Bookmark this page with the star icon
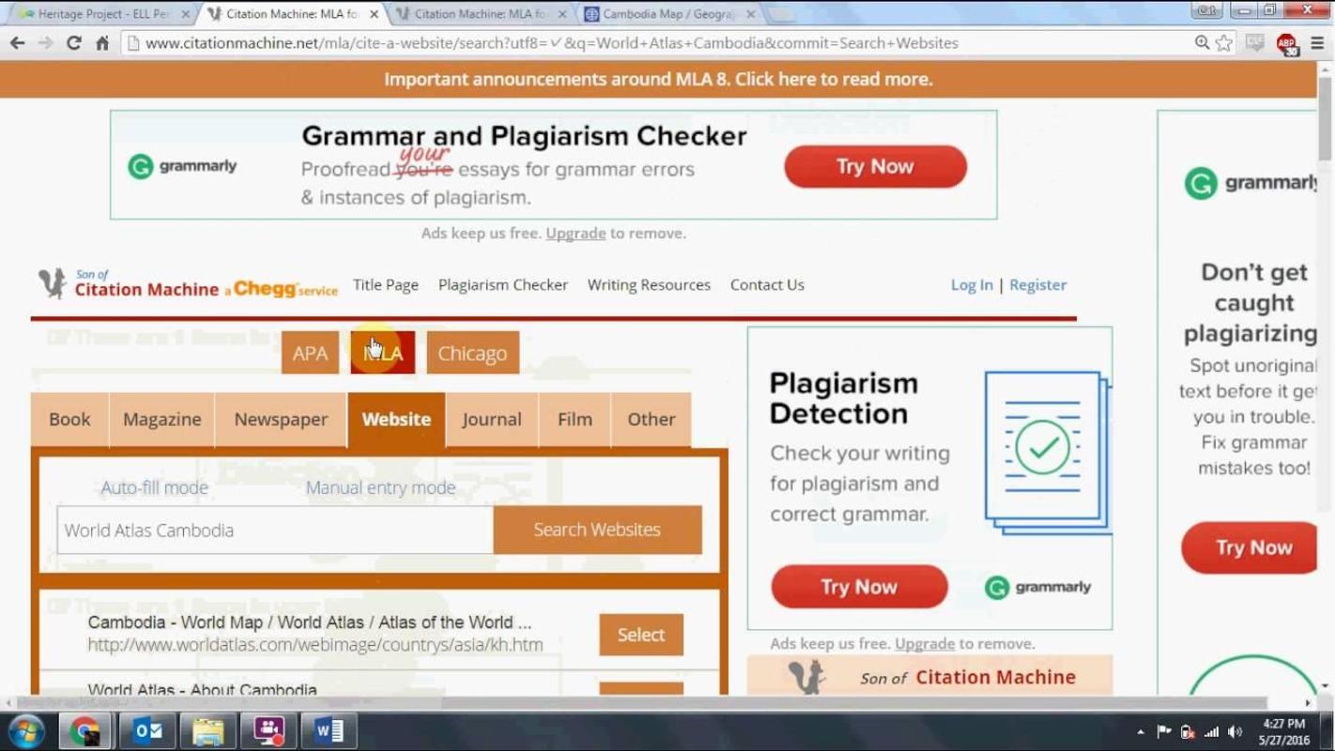The image size is (1335, 751). pyautogui.click(x=1223, y=43)
